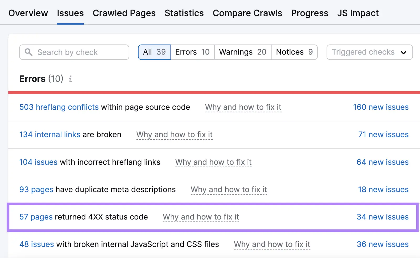Open the 503 hreflang conflicts link
The height and width of the screenshot is (258, 420).
[59, 107]
